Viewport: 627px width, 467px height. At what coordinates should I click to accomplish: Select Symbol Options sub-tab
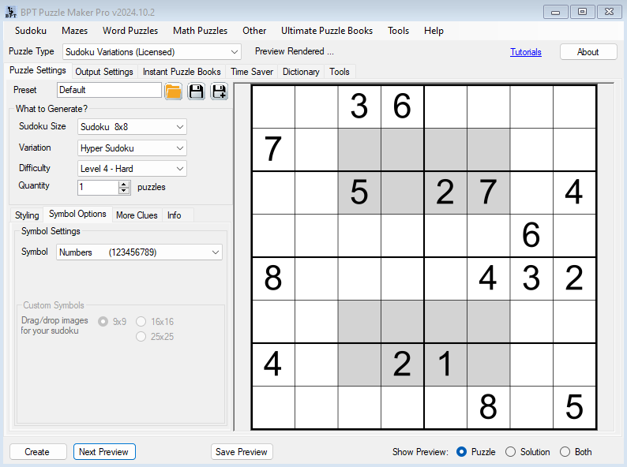pyautogui.click(x=77, y=214)
